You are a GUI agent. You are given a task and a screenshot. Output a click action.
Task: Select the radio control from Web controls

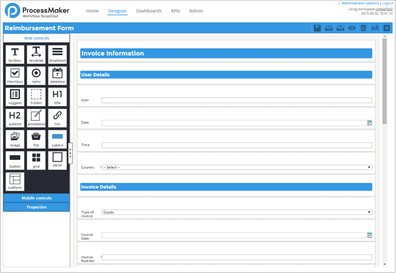click(36, 75)
